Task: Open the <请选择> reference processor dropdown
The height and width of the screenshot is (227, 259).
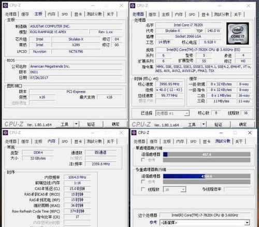Action: coord(247,222)
